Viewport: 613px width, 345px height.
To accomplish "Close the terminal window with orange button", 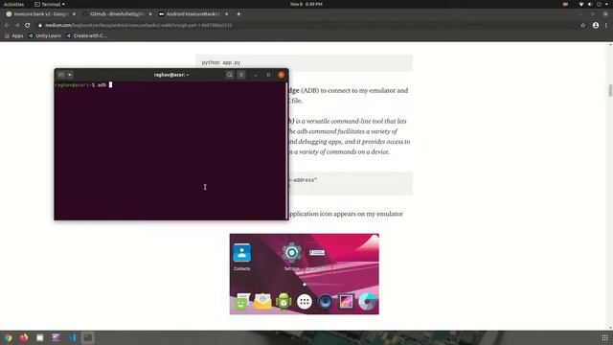I will 281,75.
